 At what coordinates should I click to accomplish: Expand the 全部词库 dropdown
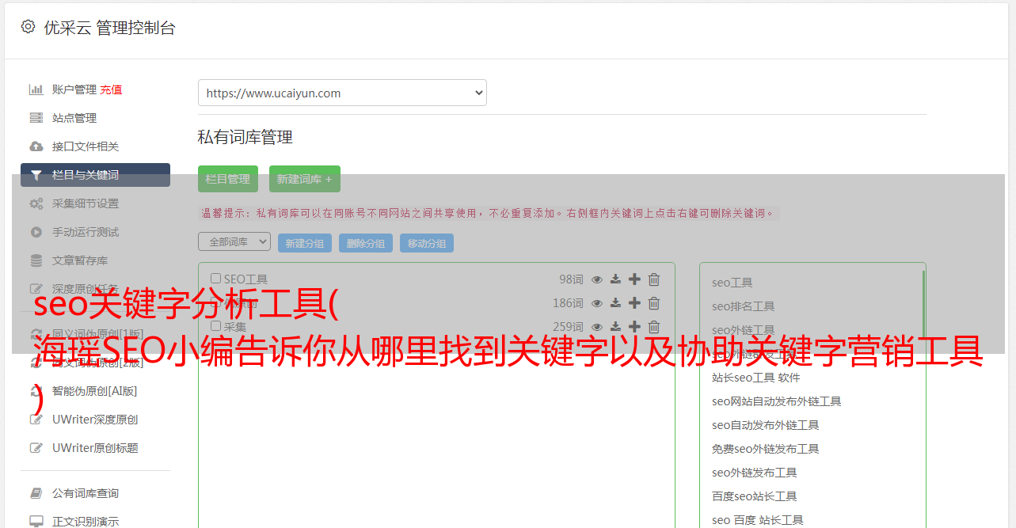(234, 241)
